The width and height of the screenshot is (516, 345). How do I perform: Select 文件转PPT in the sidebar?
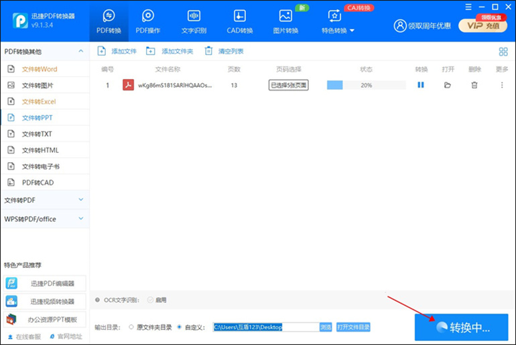(45, 118)
